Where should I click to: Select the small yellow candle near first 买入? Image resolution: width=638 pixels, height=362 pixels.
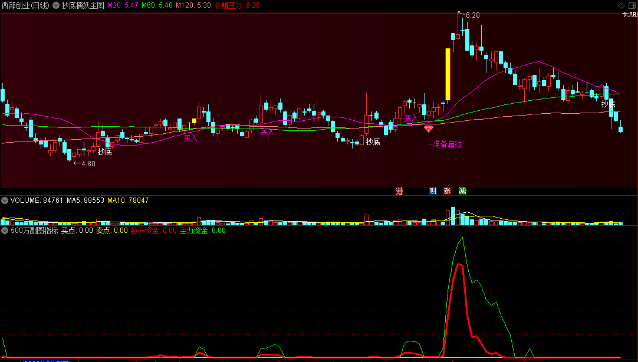[194, 121]
